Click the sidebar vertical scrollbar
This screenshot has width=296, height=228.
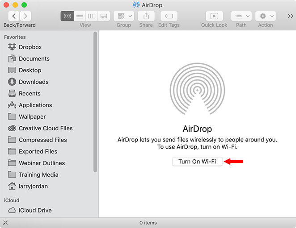(95, 102)
